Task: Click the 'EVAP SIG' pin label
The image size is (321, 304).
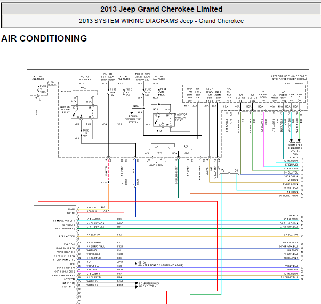Action: (x=69, y=244)
